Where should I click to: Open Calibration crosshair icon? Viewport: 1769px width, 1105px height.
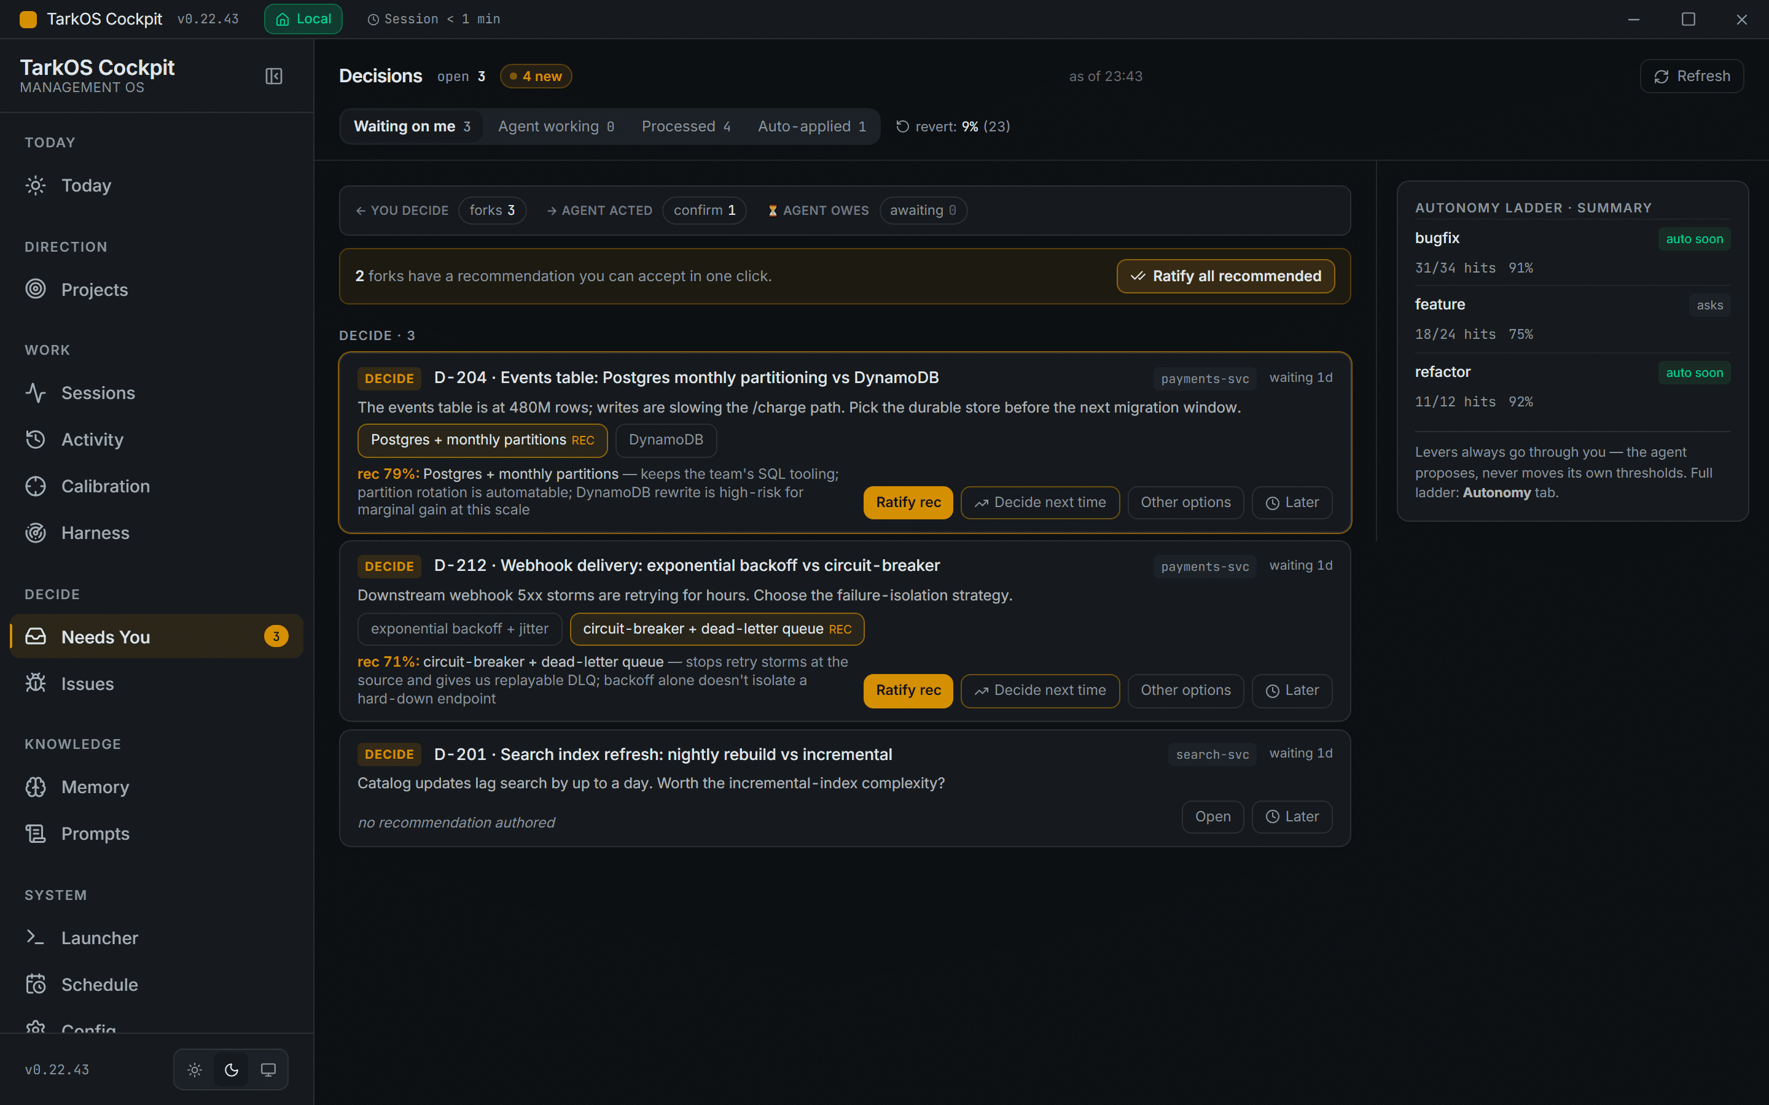(35, 486)
